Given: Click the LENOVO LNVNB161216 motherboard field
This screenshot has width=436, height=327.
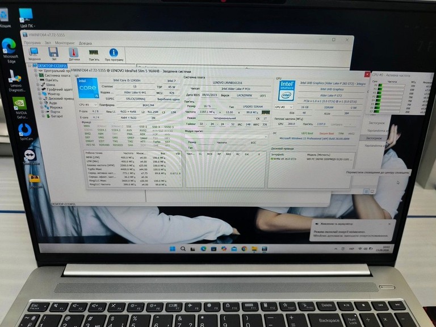Looking at the screenshot, I should (228, 83).
